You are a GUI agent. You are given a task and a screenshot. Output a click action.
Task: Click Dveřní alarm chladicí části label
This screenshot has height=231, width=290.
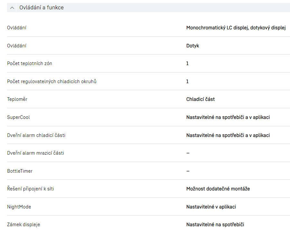coord(36,135)
